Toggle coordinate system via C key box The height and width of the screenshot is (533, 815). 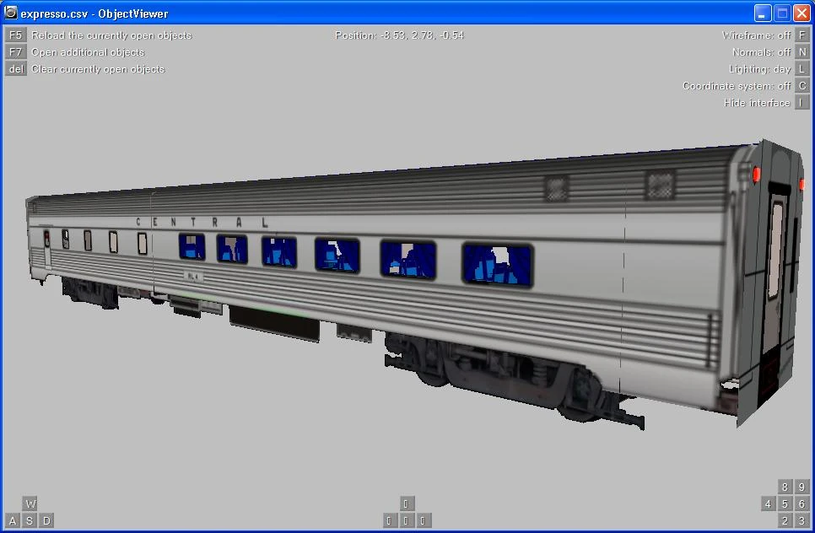pos(802,86)
